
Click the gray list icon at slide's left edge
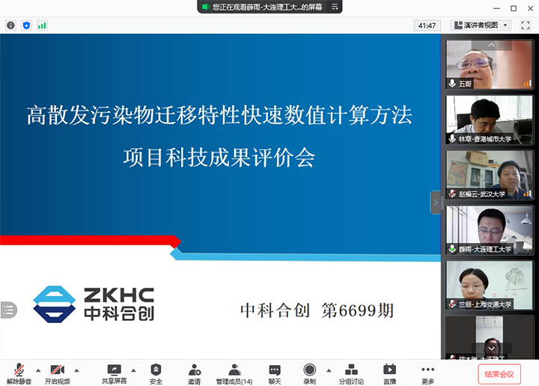tap(8, 310)
